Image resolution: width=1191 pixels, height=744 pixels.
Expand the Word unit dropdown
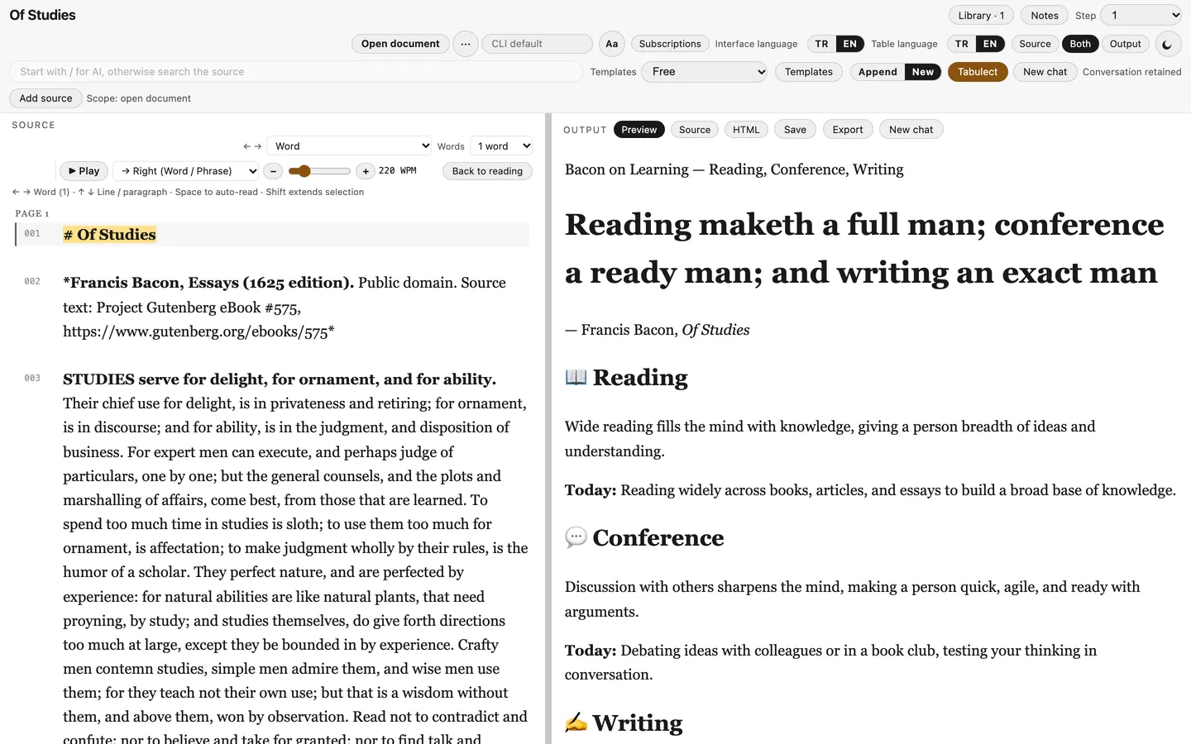point(349,146)
